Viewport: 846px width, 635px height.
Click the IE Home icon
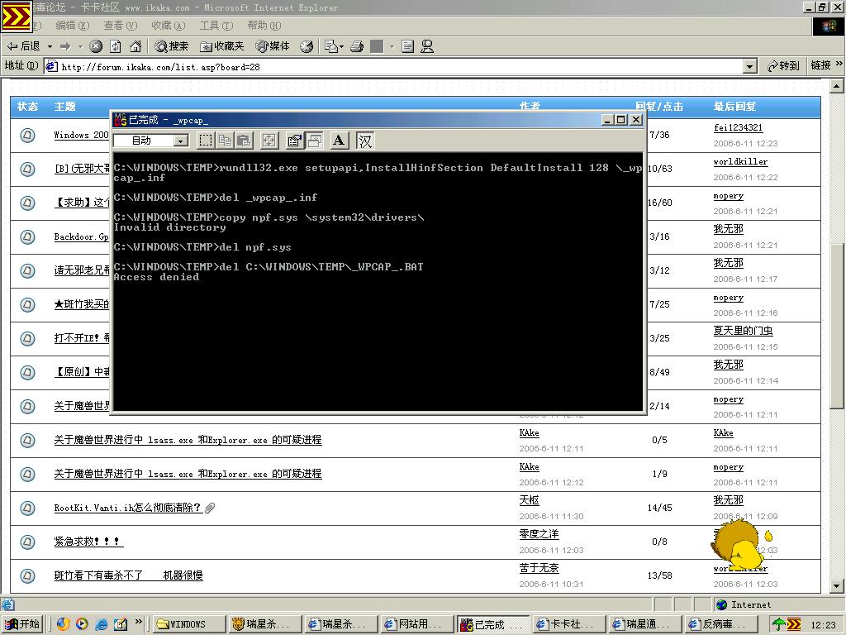[x=135, y=46]
